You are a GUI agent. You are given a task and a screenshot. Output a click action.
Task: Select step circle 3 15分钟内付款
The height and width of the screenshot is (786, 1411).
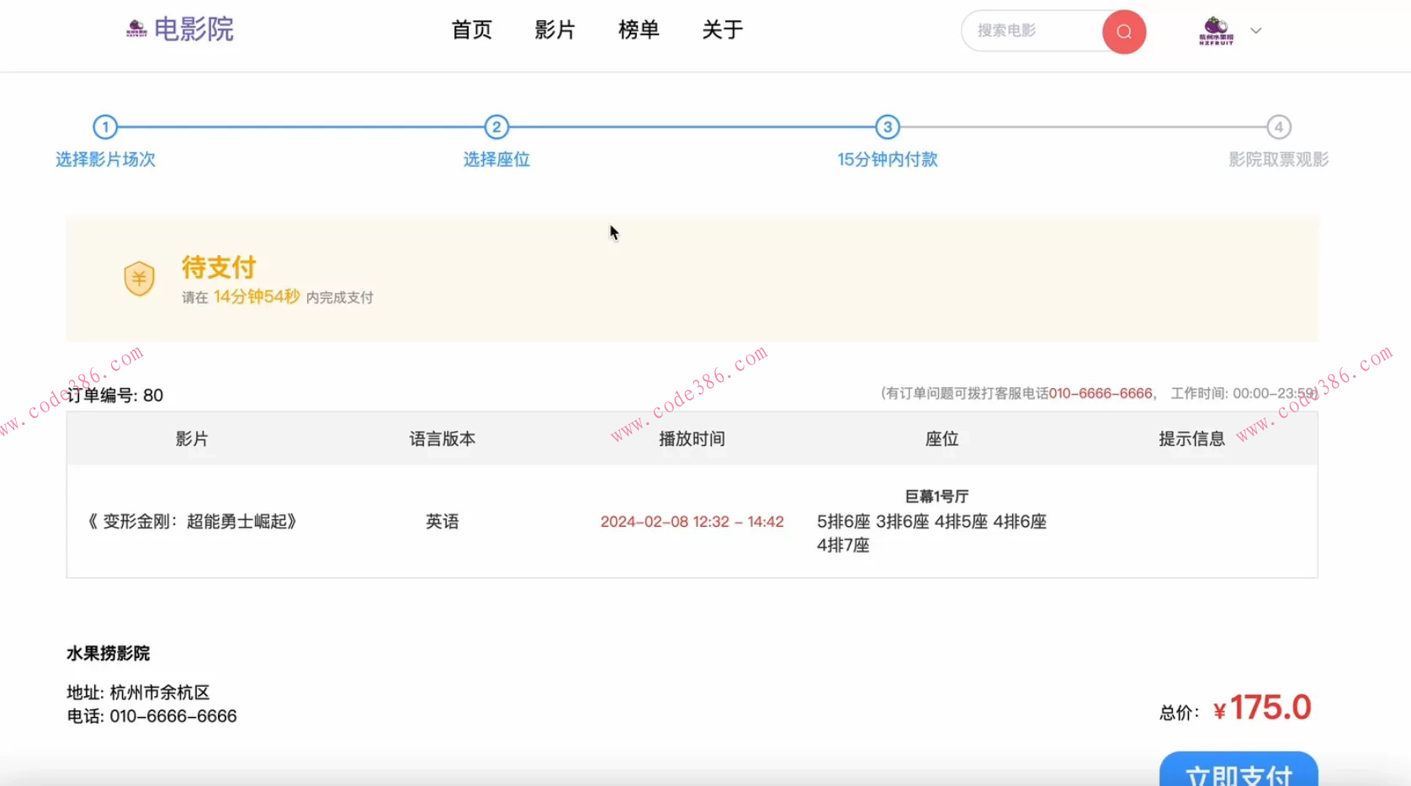(887, 127)
